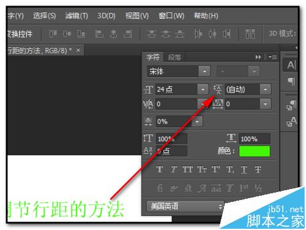The height and width of the screenshot is (230, 306).
Task: Click align vertical centers icon
Action: (x=67, y=34)
